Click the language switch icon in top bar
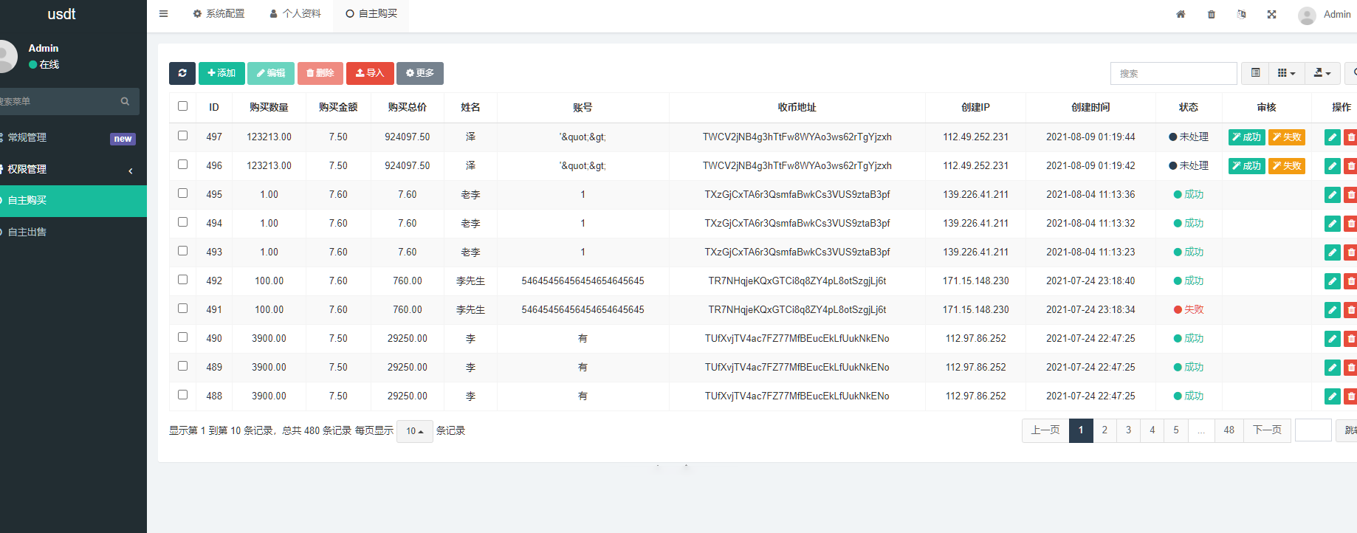Screen dimensions: 1357x533 click(x=1241, y=14)
